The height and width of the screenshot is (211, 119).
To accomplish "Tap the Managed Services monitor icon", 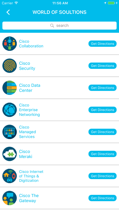I will pyautogui.click(x=10, y=132).
